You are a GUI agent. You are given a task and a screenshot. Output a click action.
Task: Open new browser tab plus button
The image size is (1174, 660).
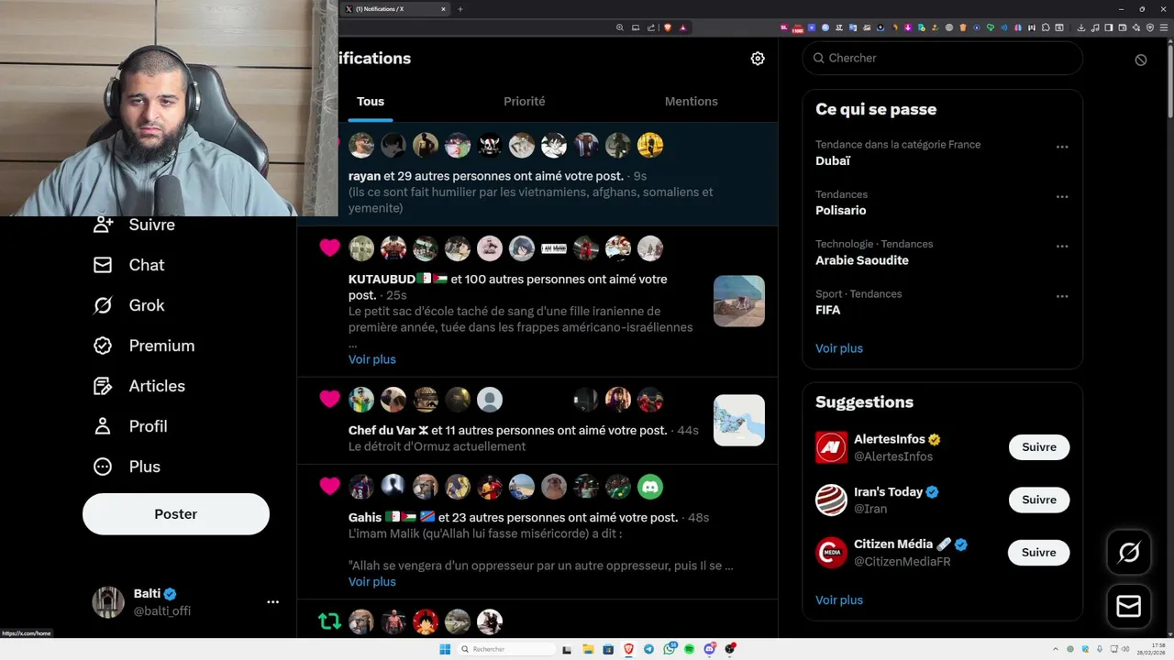coord(460,9)
